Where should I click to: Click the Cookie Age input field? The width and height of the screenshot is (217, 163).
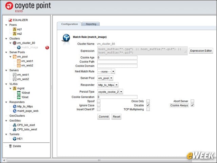point(117,57)
